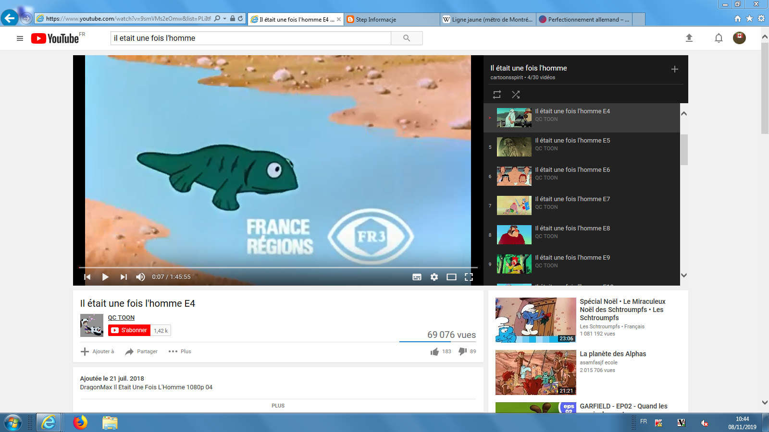Open the address bar search dropdown arrow
This screenshot has width=769, height=432.
pyautogui.click(x=224, y=19)
